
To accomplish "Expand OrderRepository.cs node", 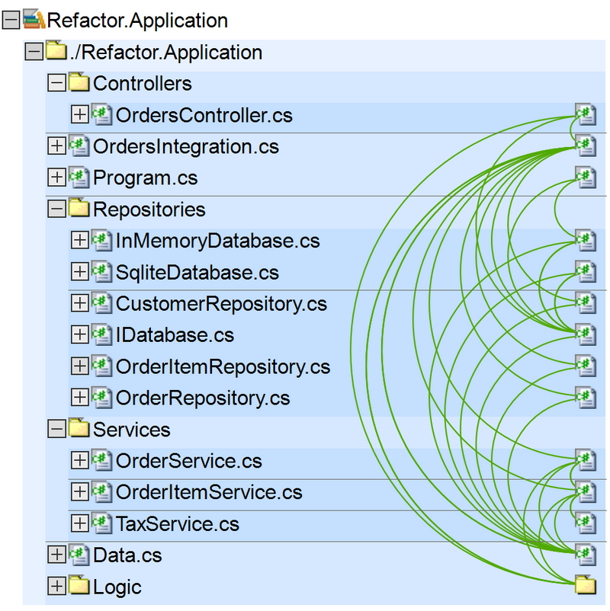I will coord(79,398).
